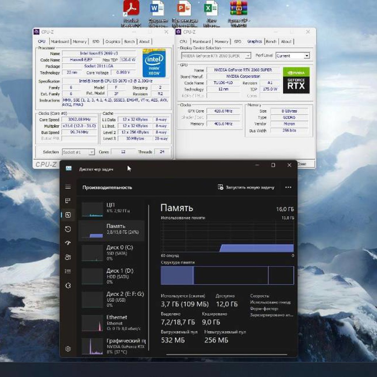Switch to Memory tab in right CPU-Z window

[x=221, y=41]
